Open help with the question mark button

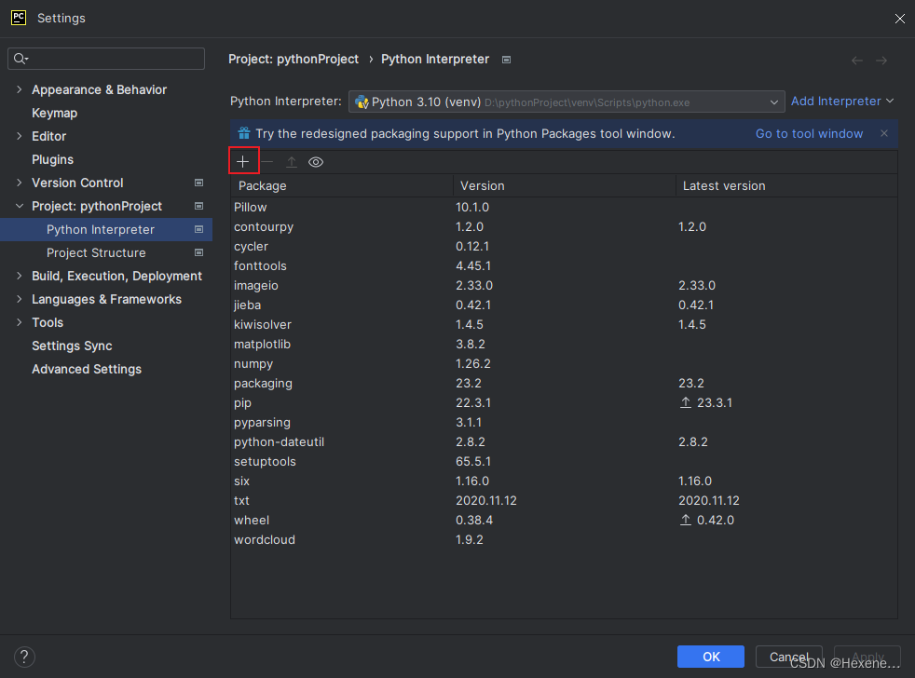point(24,657)
